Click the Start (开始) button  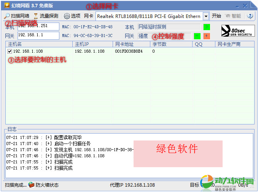pyautogui.click(x=216, y=16)
